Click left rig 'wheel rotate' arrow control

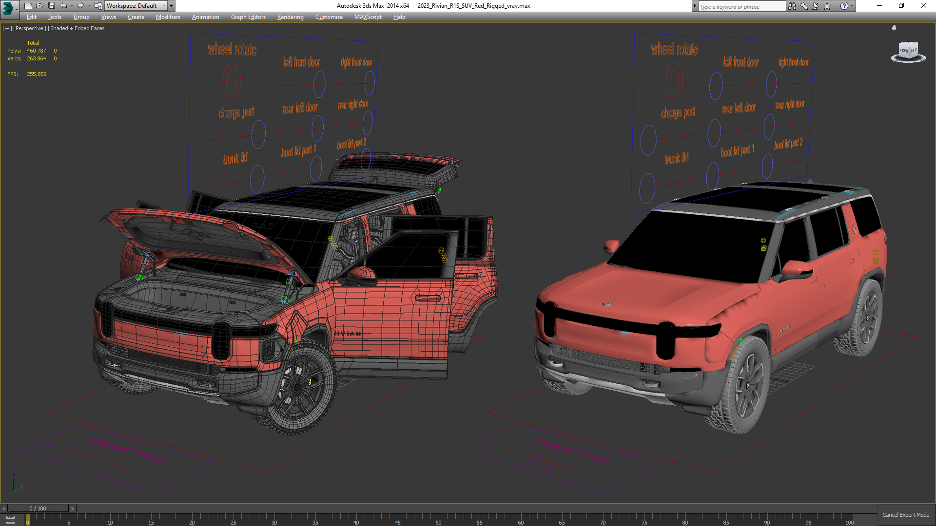(232, 81)
